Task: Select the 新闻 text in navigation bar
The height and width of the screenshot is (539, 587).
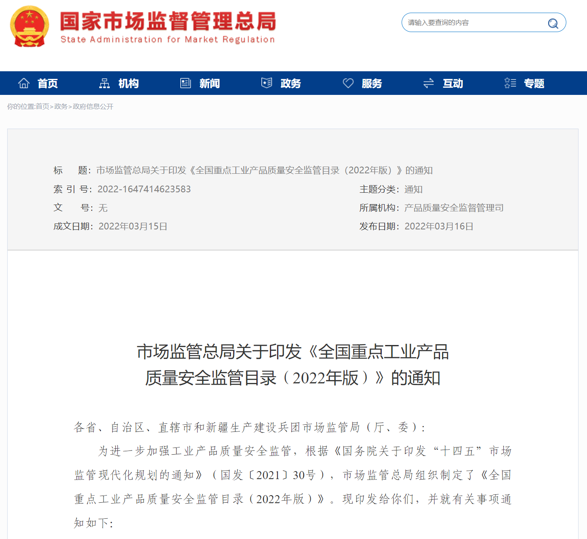Action: 209,84
